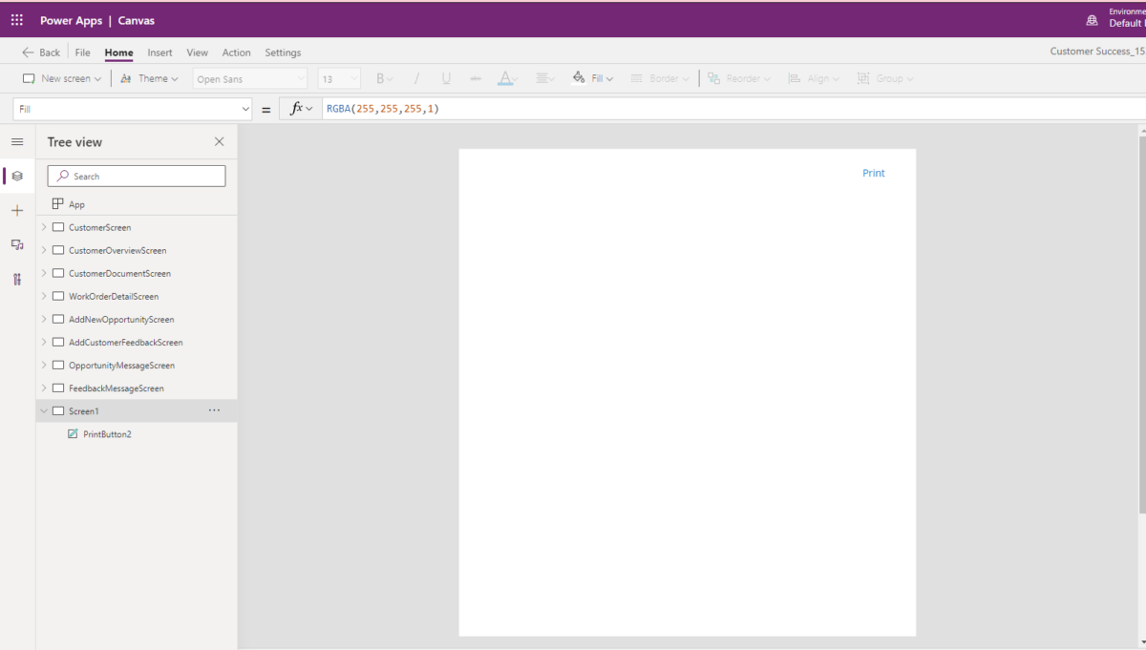Viewport: 1146px width, 650px height.
Task: Click the Print button on the canvas
Action: 873,173
